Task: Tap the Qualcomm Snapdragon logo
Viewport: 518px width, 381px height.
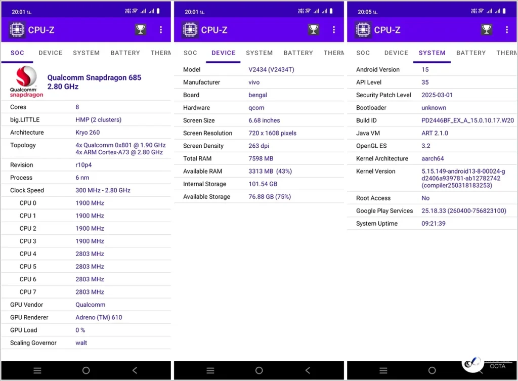Action: 26,81
